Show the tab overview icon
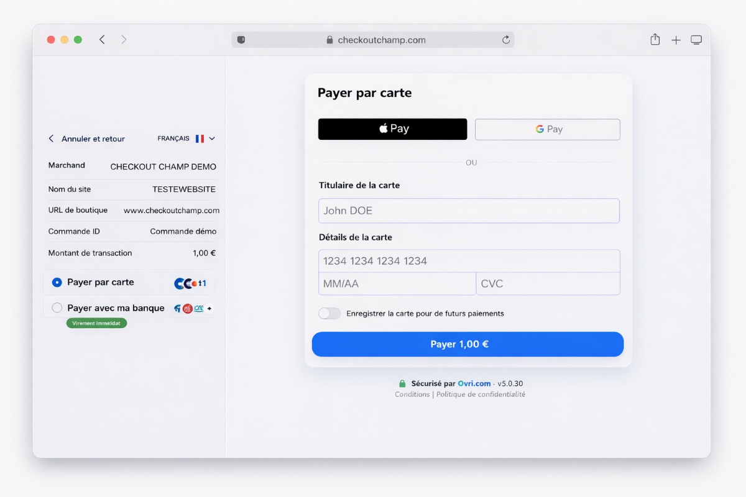 click(x=696, y=40)
